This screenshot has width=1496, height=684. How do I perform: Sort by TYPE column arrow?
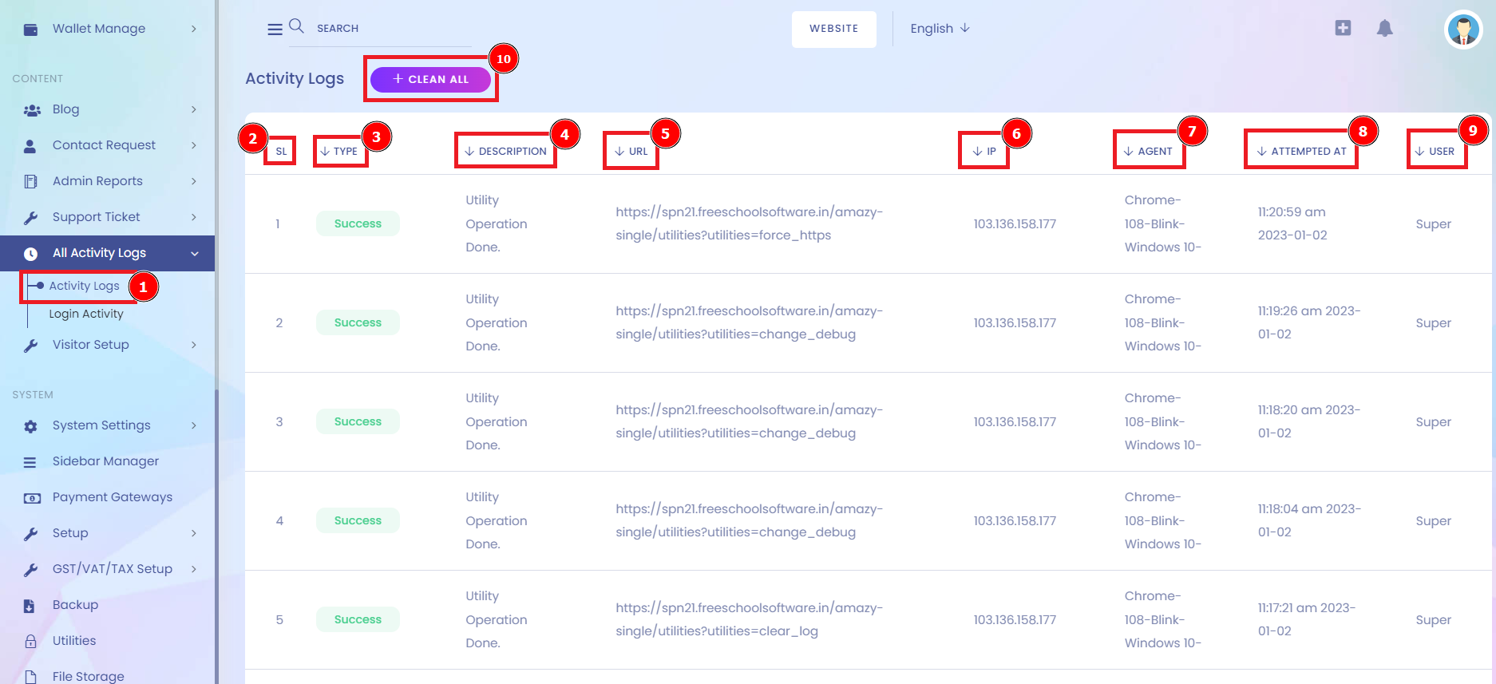click(x=325, y=152)
